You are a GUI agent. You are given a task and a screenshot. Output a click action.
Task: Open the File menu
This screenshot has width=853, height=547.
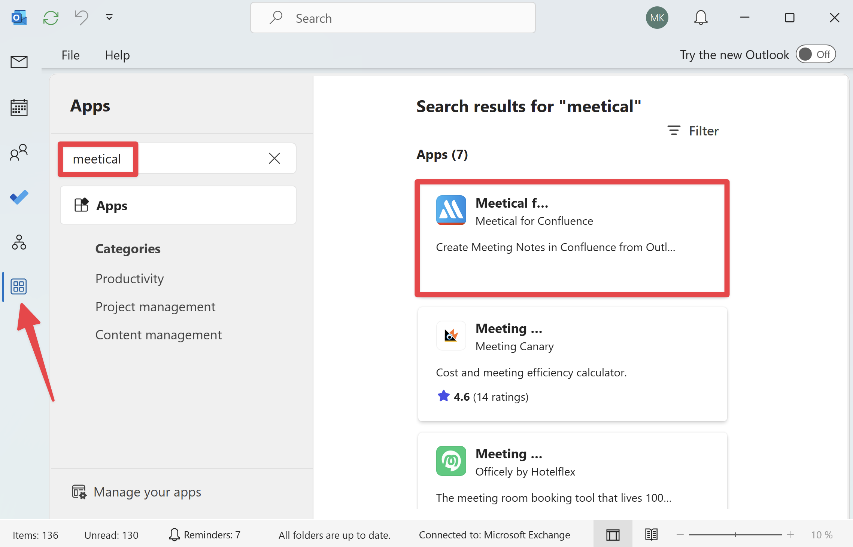(x=70, y=55)
